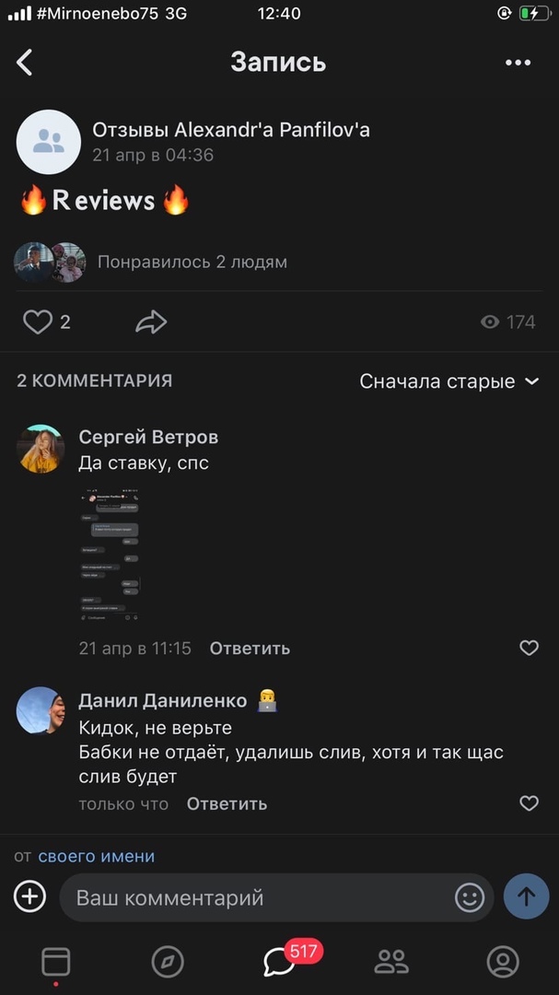Like the post with heart icon
This screenshot has height=995, width=559.
point(38,322)
